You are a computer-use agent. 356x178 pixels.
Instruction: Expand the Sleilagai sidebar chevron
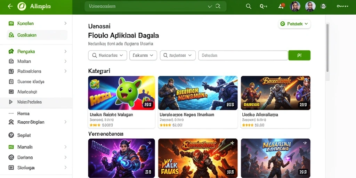pyautogui.click(x=65, y=168)
